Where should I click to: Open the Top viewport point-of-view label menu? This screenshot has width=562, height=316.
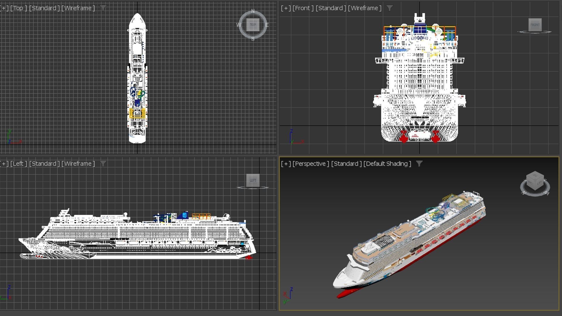(18, 8)
